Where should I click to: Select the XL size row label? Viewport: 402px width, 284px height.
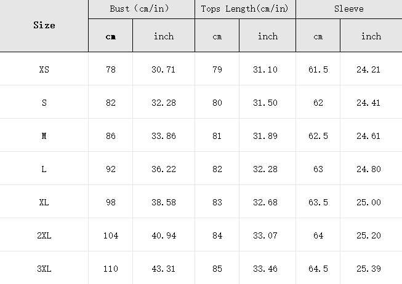(44, 202)
